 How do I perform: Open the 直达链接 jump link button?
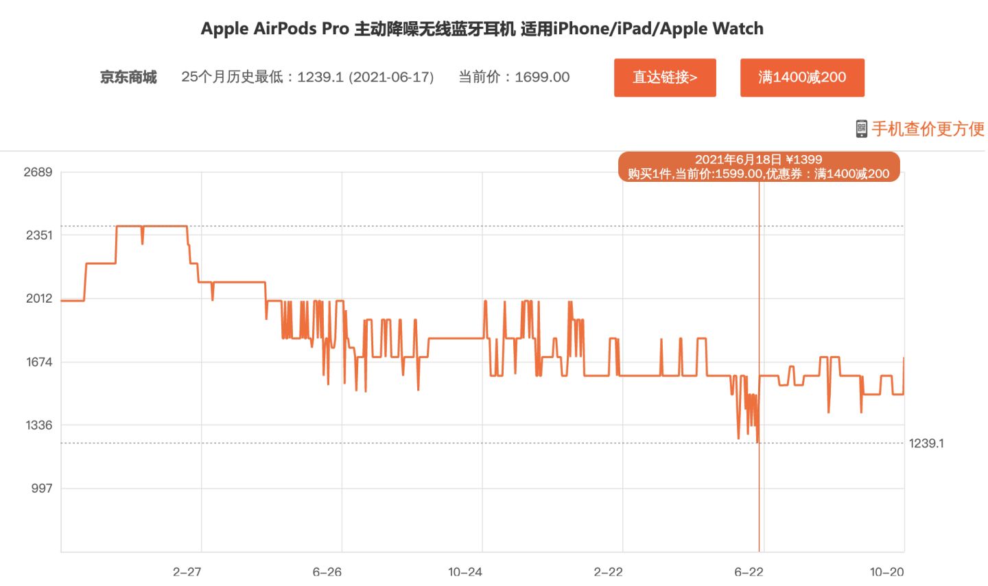pos(664,78)
